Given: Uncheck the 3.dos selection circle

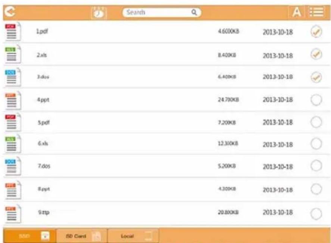Looking at the screenshot, I should (316, 77).
